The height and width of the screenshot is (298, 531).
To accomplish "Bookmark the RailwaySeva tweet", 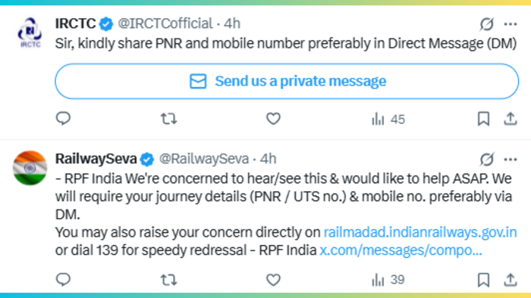I will (x=483, y=280).
